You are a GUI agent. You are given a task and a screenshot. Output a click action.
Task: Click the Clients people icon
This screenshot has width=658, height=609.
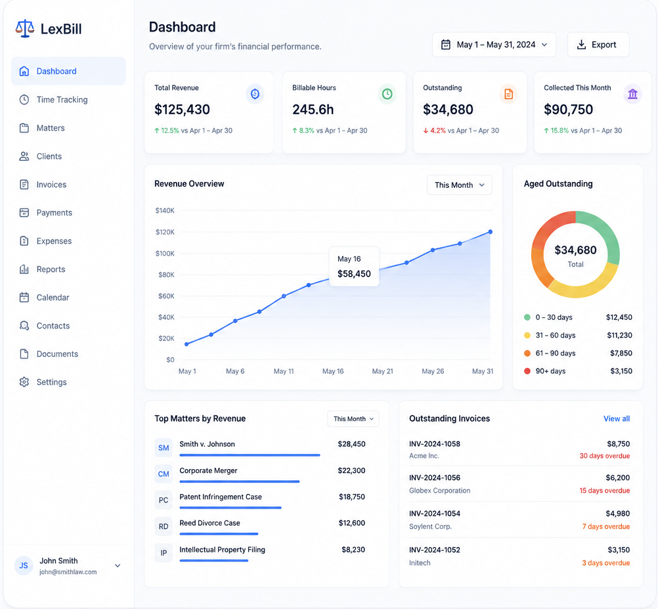24,156
